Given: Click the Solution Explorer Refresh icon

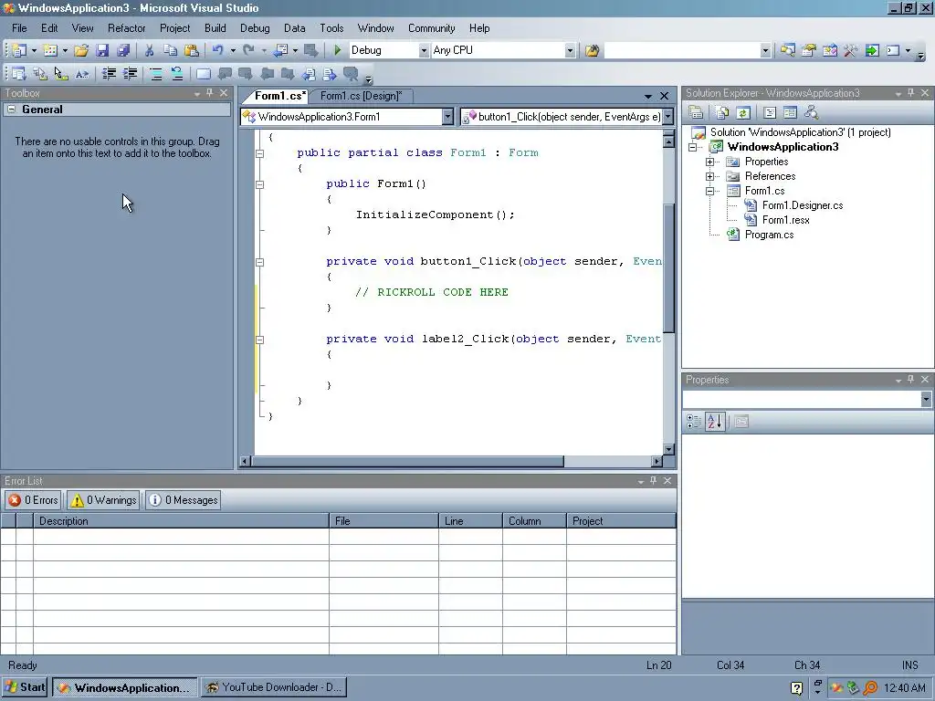Looking at the screenshot, I should coord(743,112).
